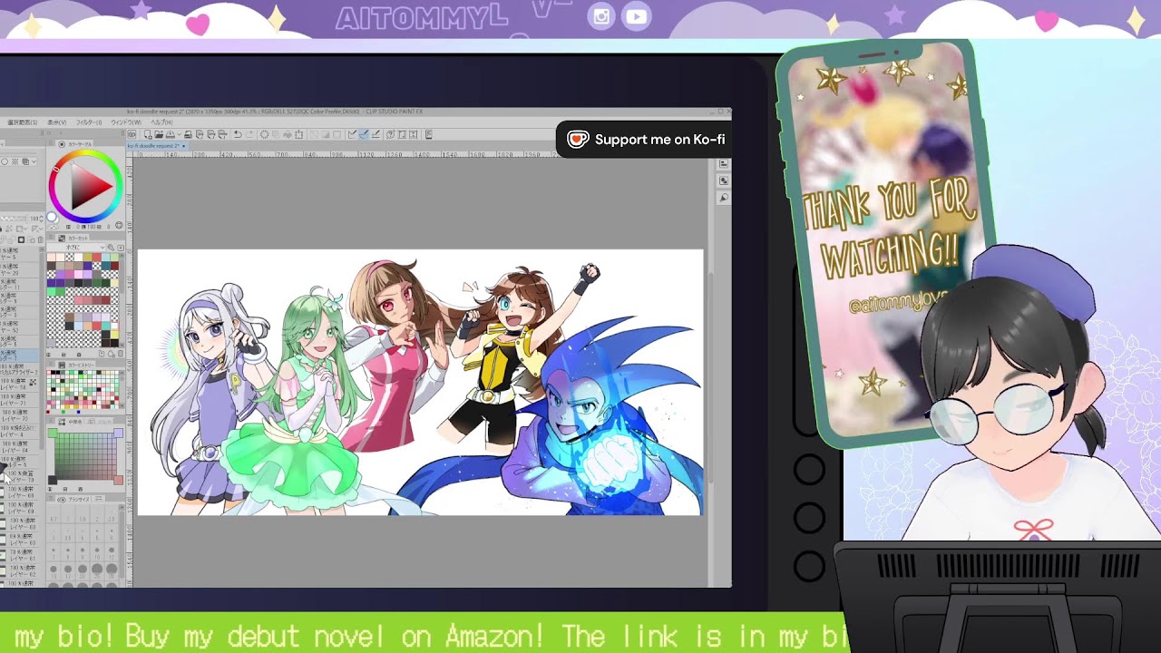Choose the 0.7 brush size preset

click(54, 512)
